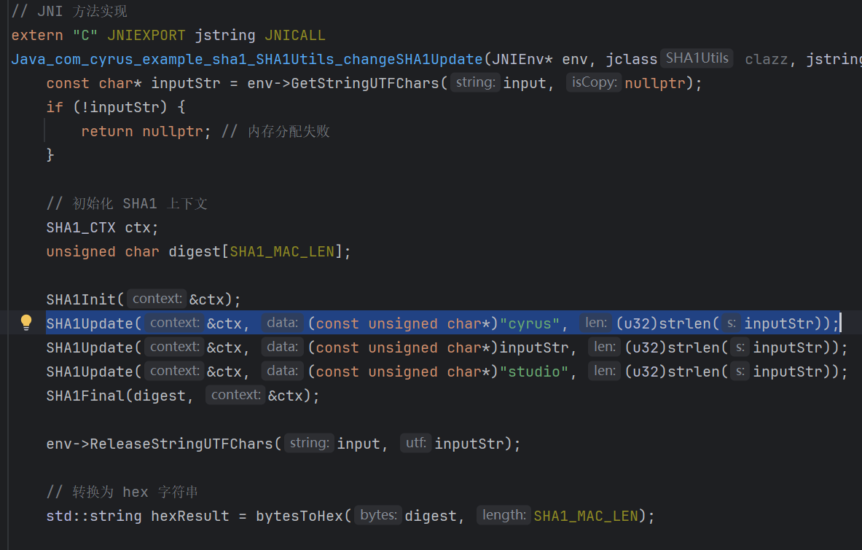Click the "studio" string literal
Viewport: 862px width, 550px height.
click(534, 372)
